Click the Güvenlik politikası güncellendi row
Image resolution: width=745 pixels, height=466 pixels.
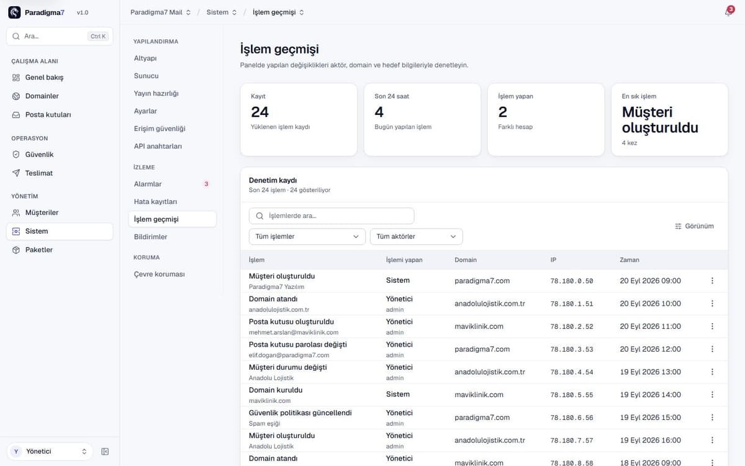(484, 418)
